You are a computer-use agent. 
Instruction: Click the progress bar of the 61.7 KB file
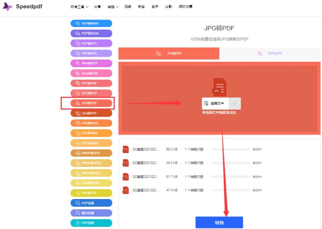click(231, 177)
